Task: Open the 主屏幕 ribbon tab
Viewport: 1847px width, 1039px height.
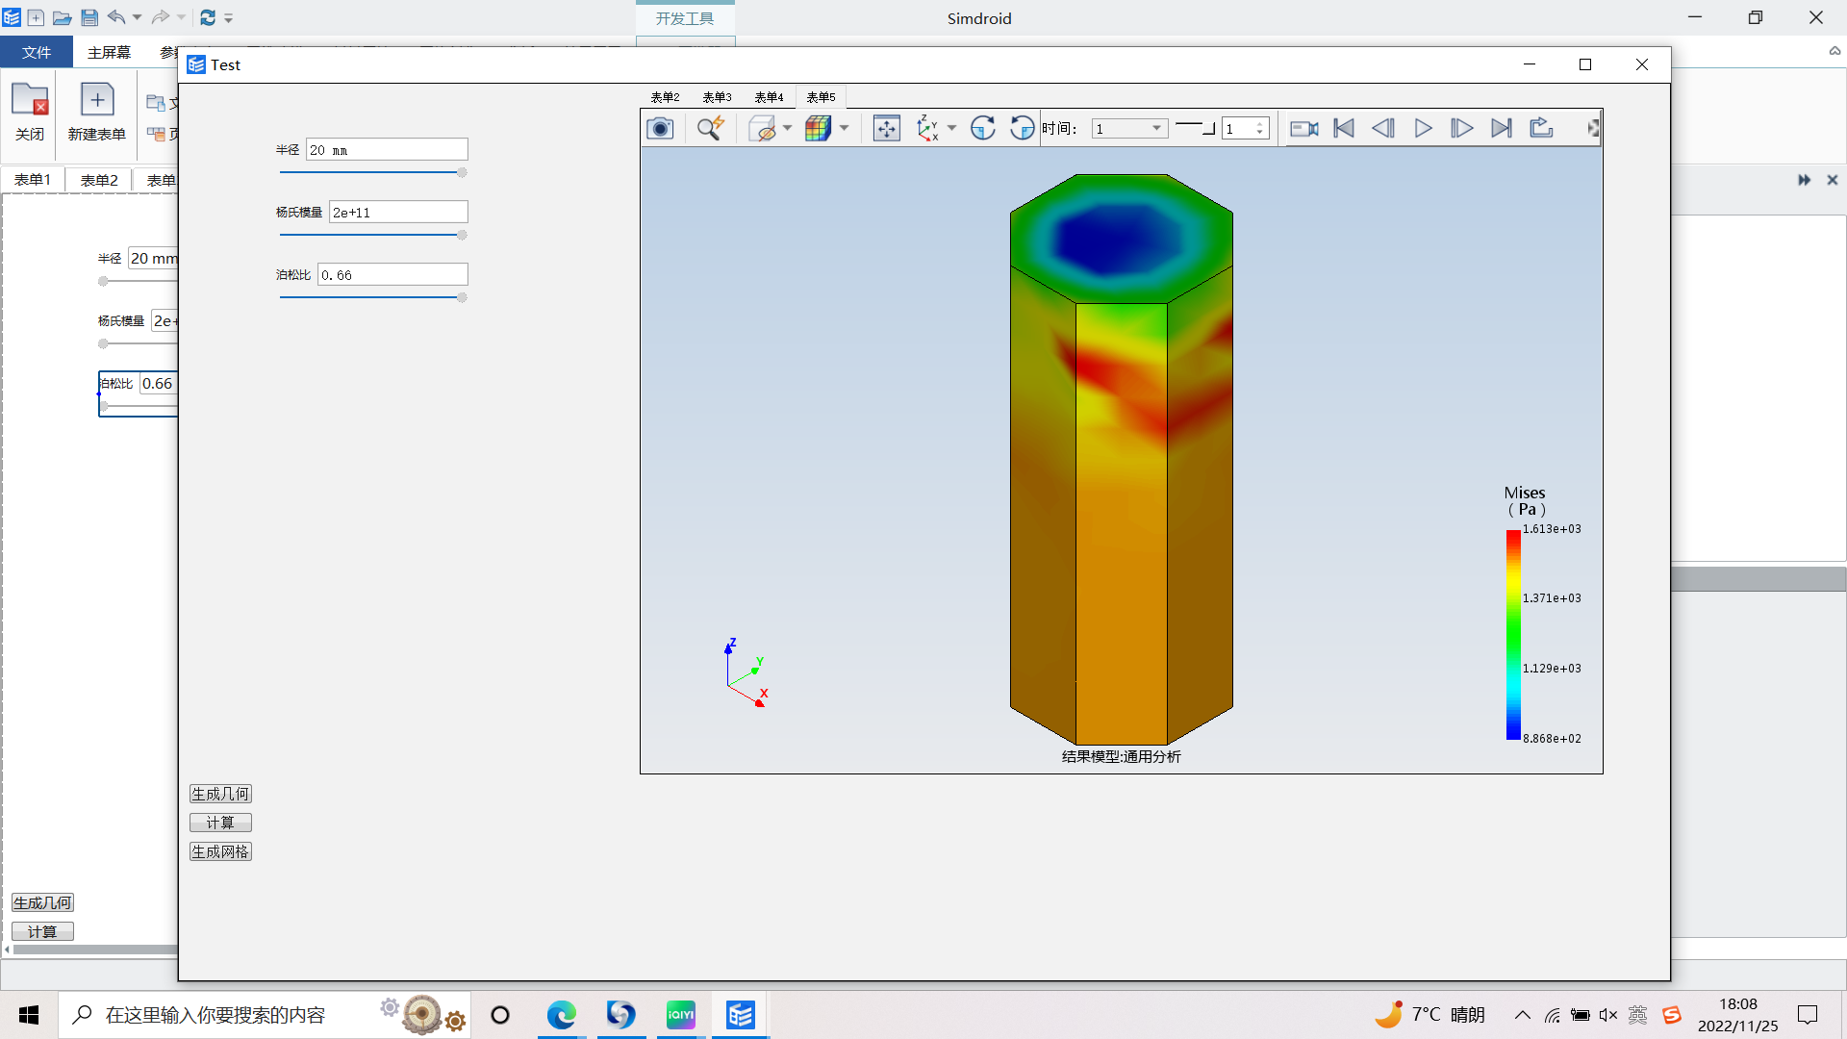Action: point(109,52)
